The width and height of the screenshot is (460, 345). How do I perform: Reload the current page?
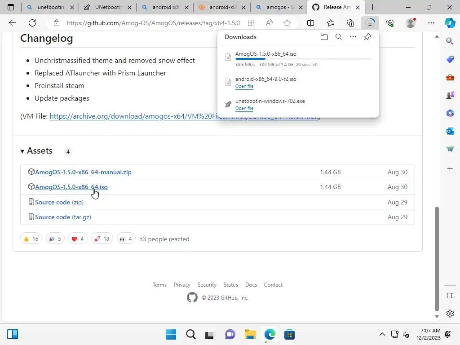click(x=32, y=22)
